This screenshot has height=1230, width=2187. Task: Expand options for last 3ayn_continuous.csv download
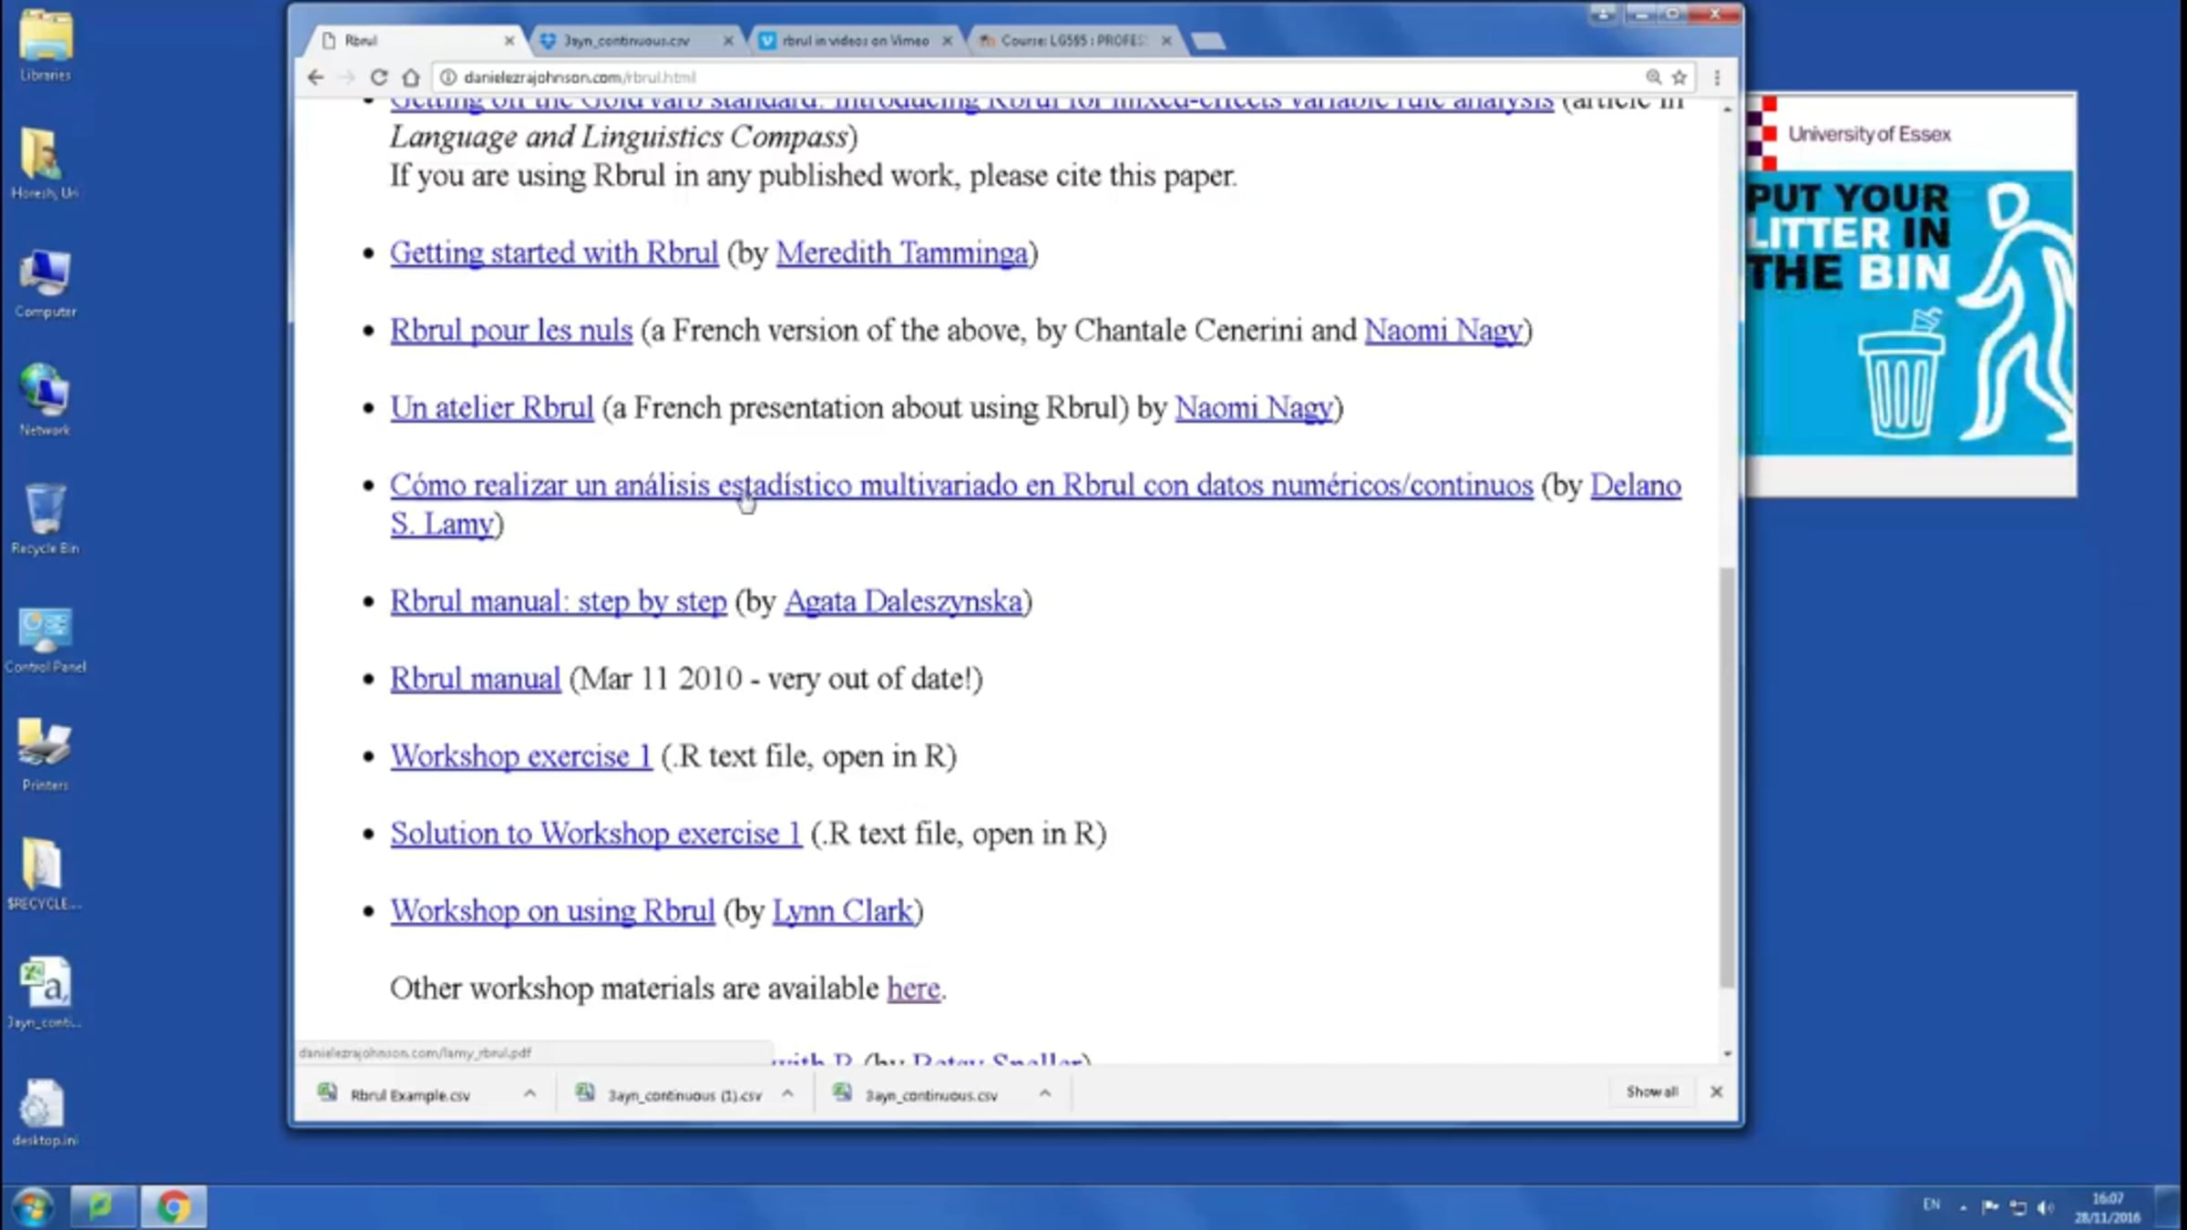click(x=1045, y=1093)
